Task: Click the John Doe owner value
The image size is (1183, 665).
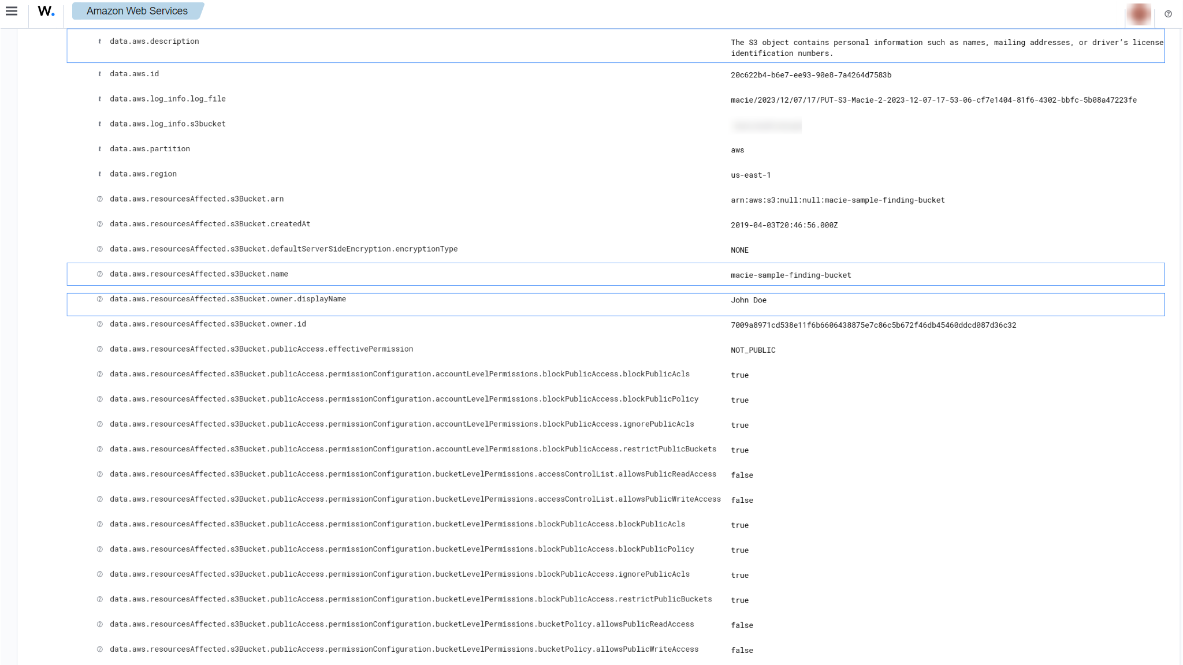Action: (x=748, y=300)
